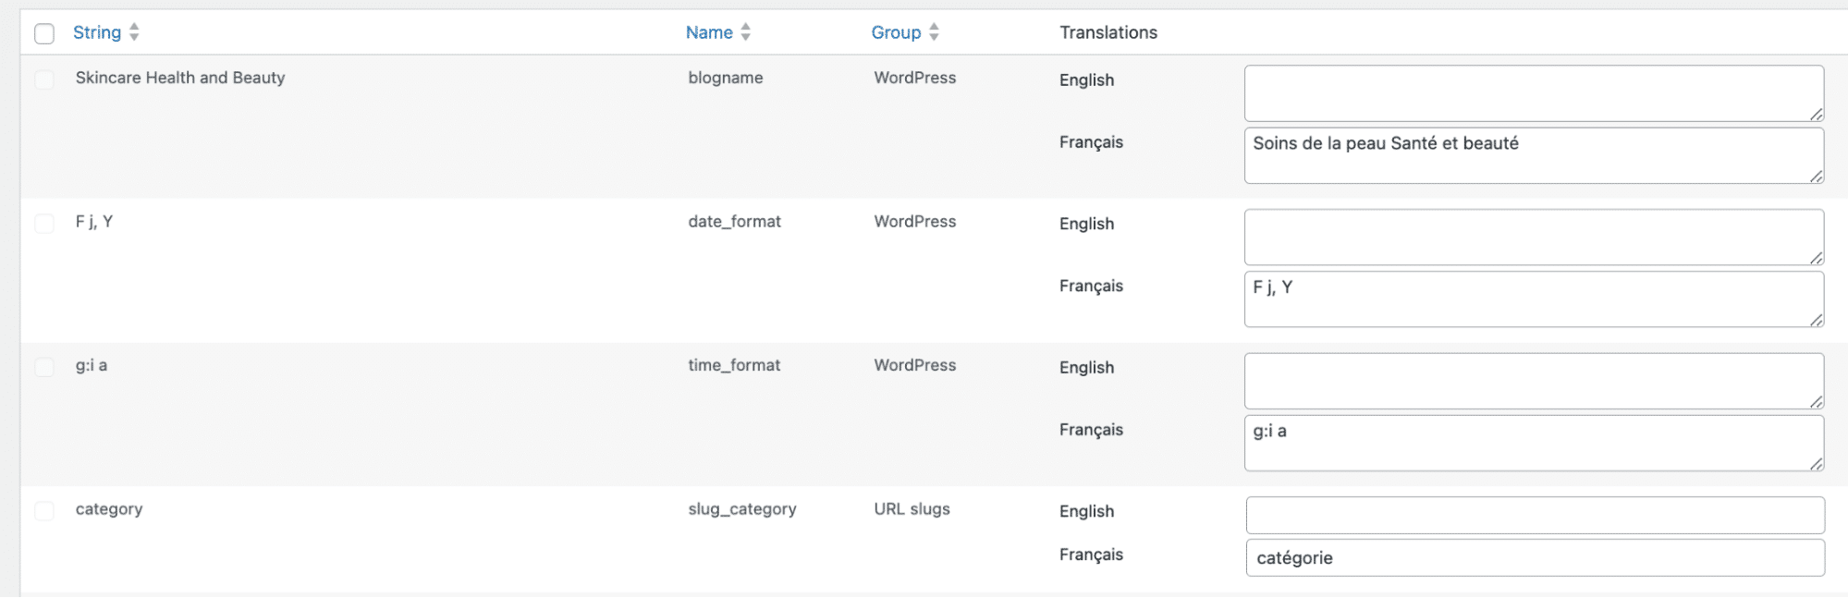Grab resize handle of time_format English textarea
The width and height of the screenshot is (1848, 598).
[1816, 402]
